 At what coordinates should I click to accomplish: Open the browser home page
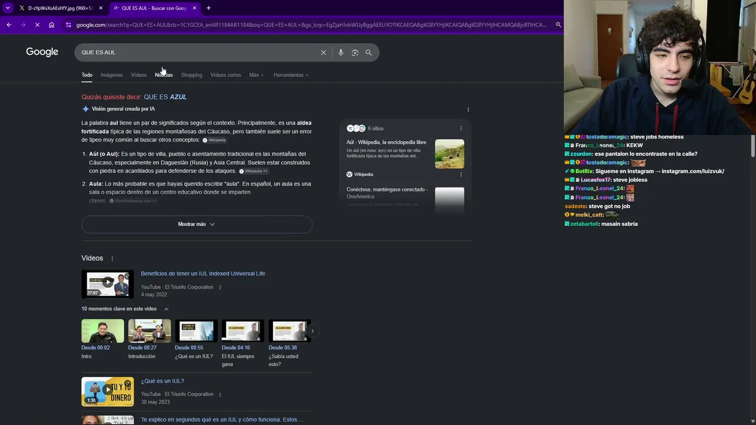click(51, 25)
